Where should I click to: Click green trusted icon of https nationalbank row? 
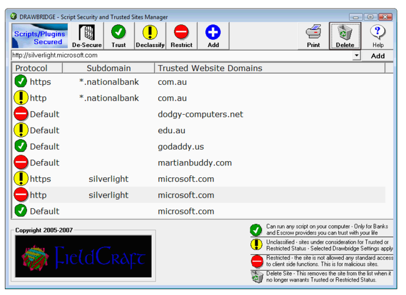pos(21,81)
